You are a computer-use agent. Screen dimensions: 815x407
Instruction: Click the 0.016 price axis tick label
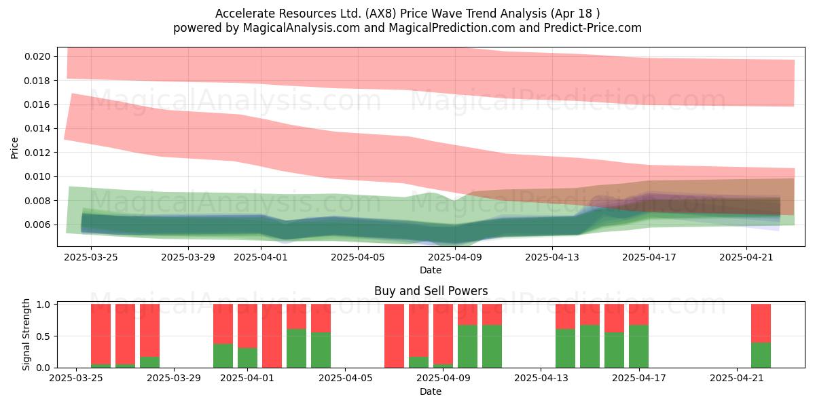pyautogui.click(x=38, y=104)
